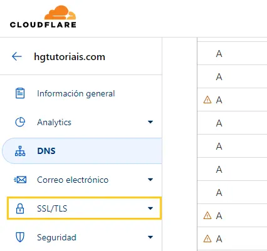Open the SSL/TLS menu label

(x=52, y=208)
